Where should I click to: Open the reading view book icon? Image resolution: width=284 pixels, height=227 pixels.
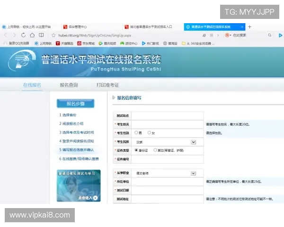coord(41,35)
